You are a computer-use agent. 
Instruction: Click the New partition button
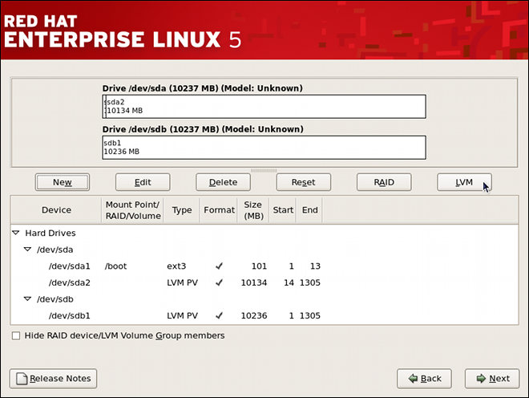[63, 182]
